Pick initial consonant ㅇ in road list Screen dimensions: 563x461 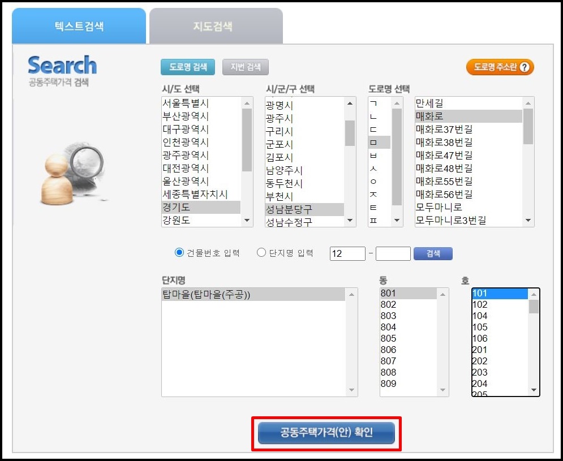coord(379,181)
